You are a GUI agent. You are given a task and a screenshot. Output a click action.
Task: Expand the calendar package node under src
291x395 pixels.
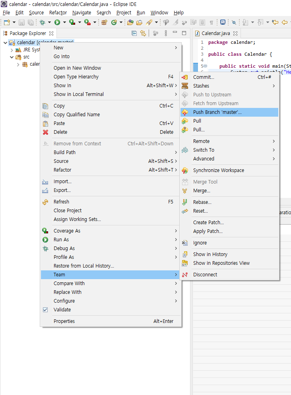click(x=18, y=64)
